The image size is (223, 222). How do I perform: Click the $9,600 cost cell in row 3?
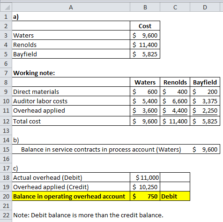pos(145,35)
